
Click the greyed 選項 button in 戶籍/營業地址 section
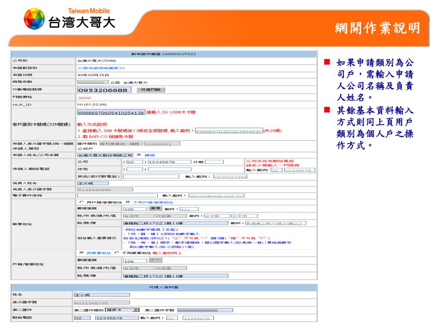coord(155,260)
